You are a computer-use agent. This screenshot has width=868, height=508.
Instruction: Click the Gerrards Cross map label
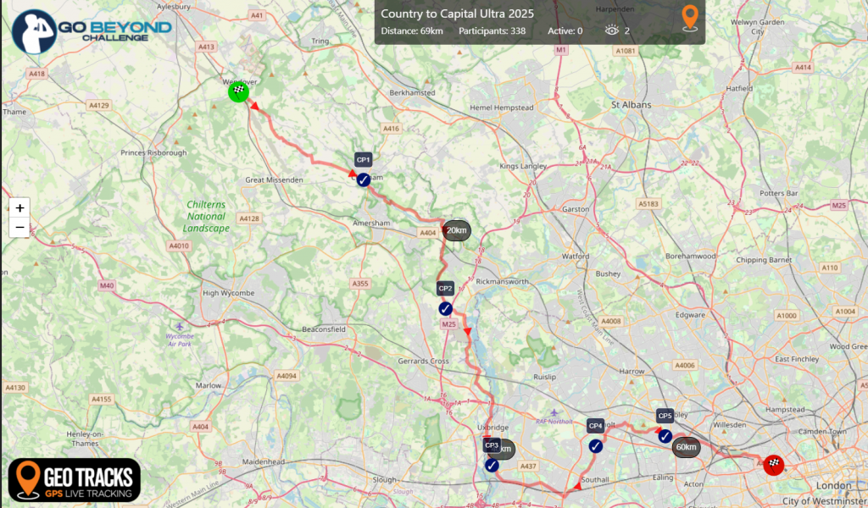pos(424,361)
